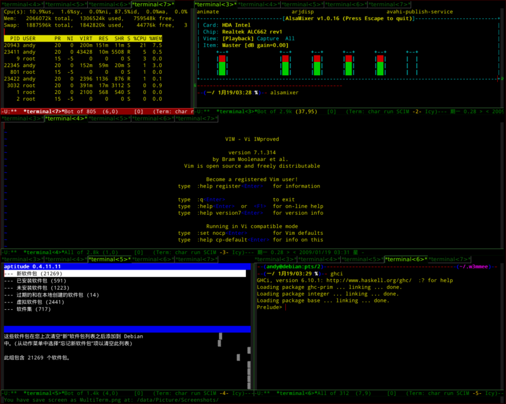Screen dimensions: 506x404
Task: Switch AlsaMixer view to All
Action: [x=290, y=39]
